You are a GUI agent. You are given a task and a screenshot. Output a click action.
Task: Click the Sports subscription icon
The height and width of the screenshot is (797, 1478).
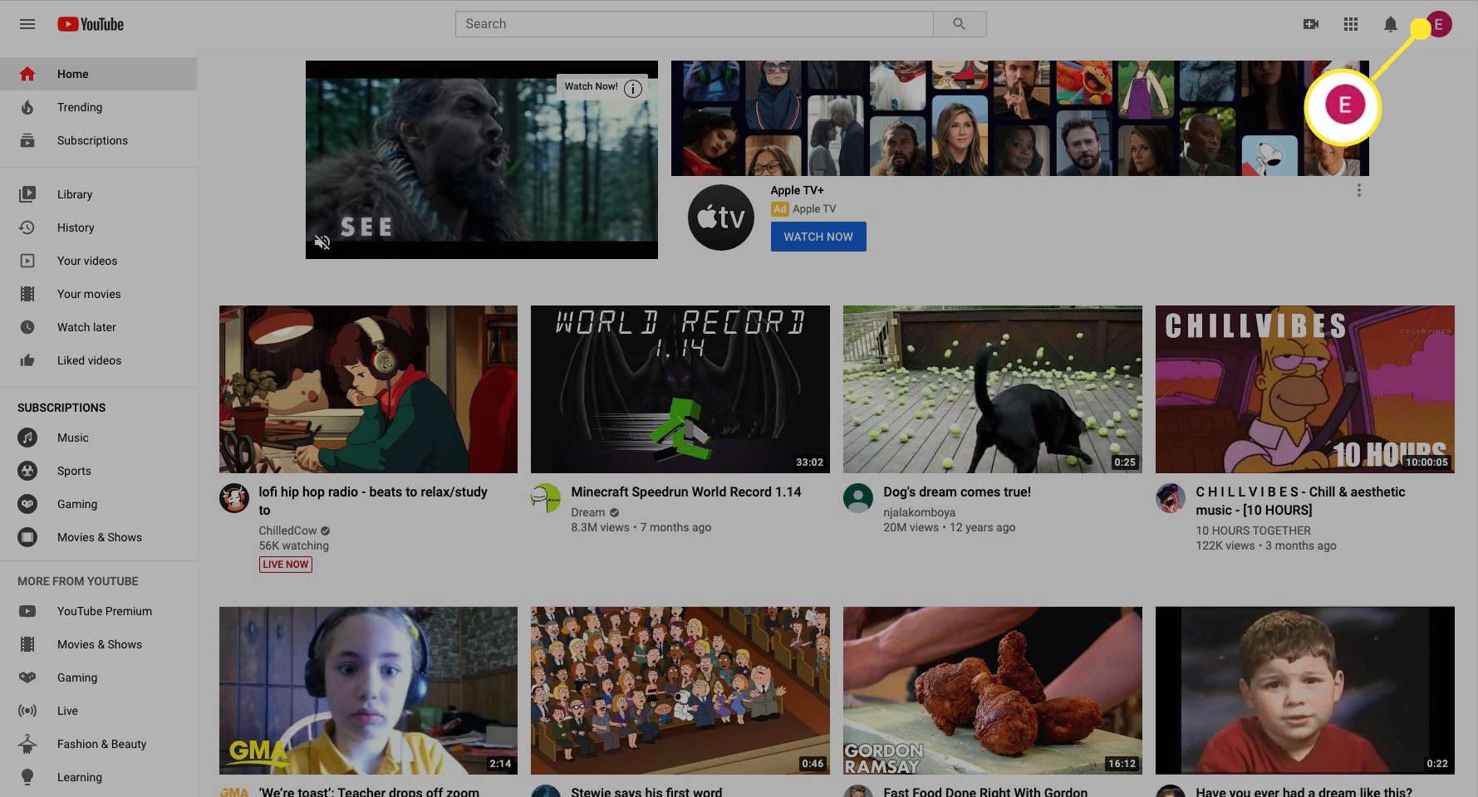point(27,471)
